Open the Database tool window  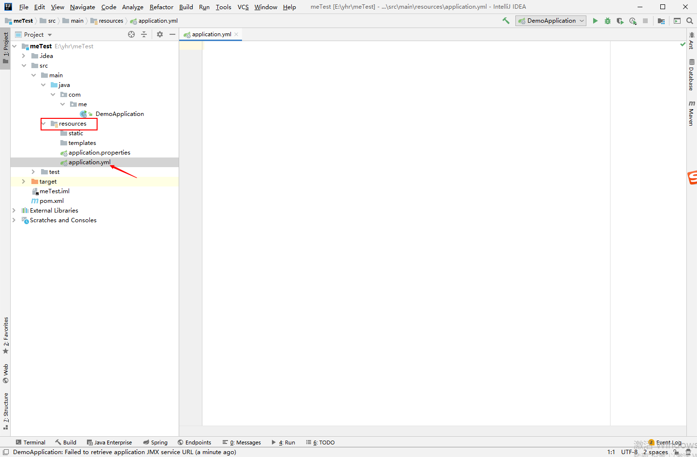(x=692, y=75)
